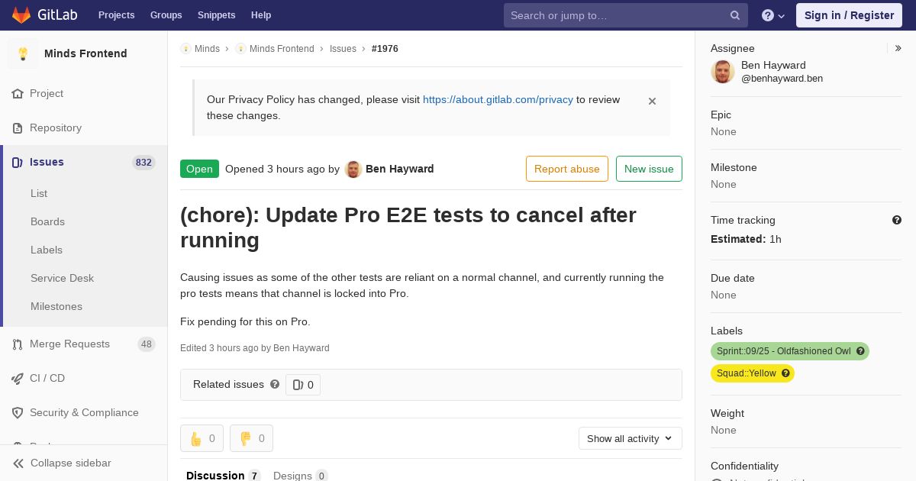This screenshot has height=481, width=916.
Task: Switch to the Designs tab
Action: click(x=300, y=475)
